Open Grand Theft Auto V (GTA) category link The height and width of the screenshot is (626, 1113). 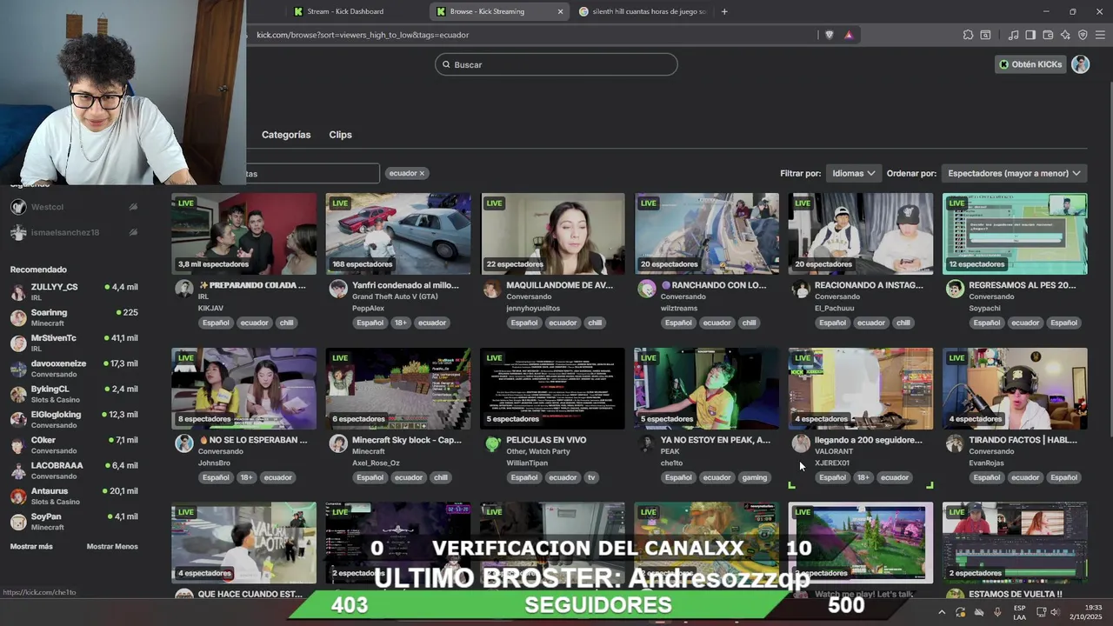point(395,296)
